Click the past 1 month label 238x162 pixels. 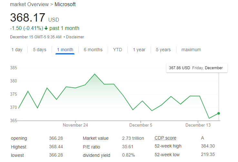(x=64, y=28)
